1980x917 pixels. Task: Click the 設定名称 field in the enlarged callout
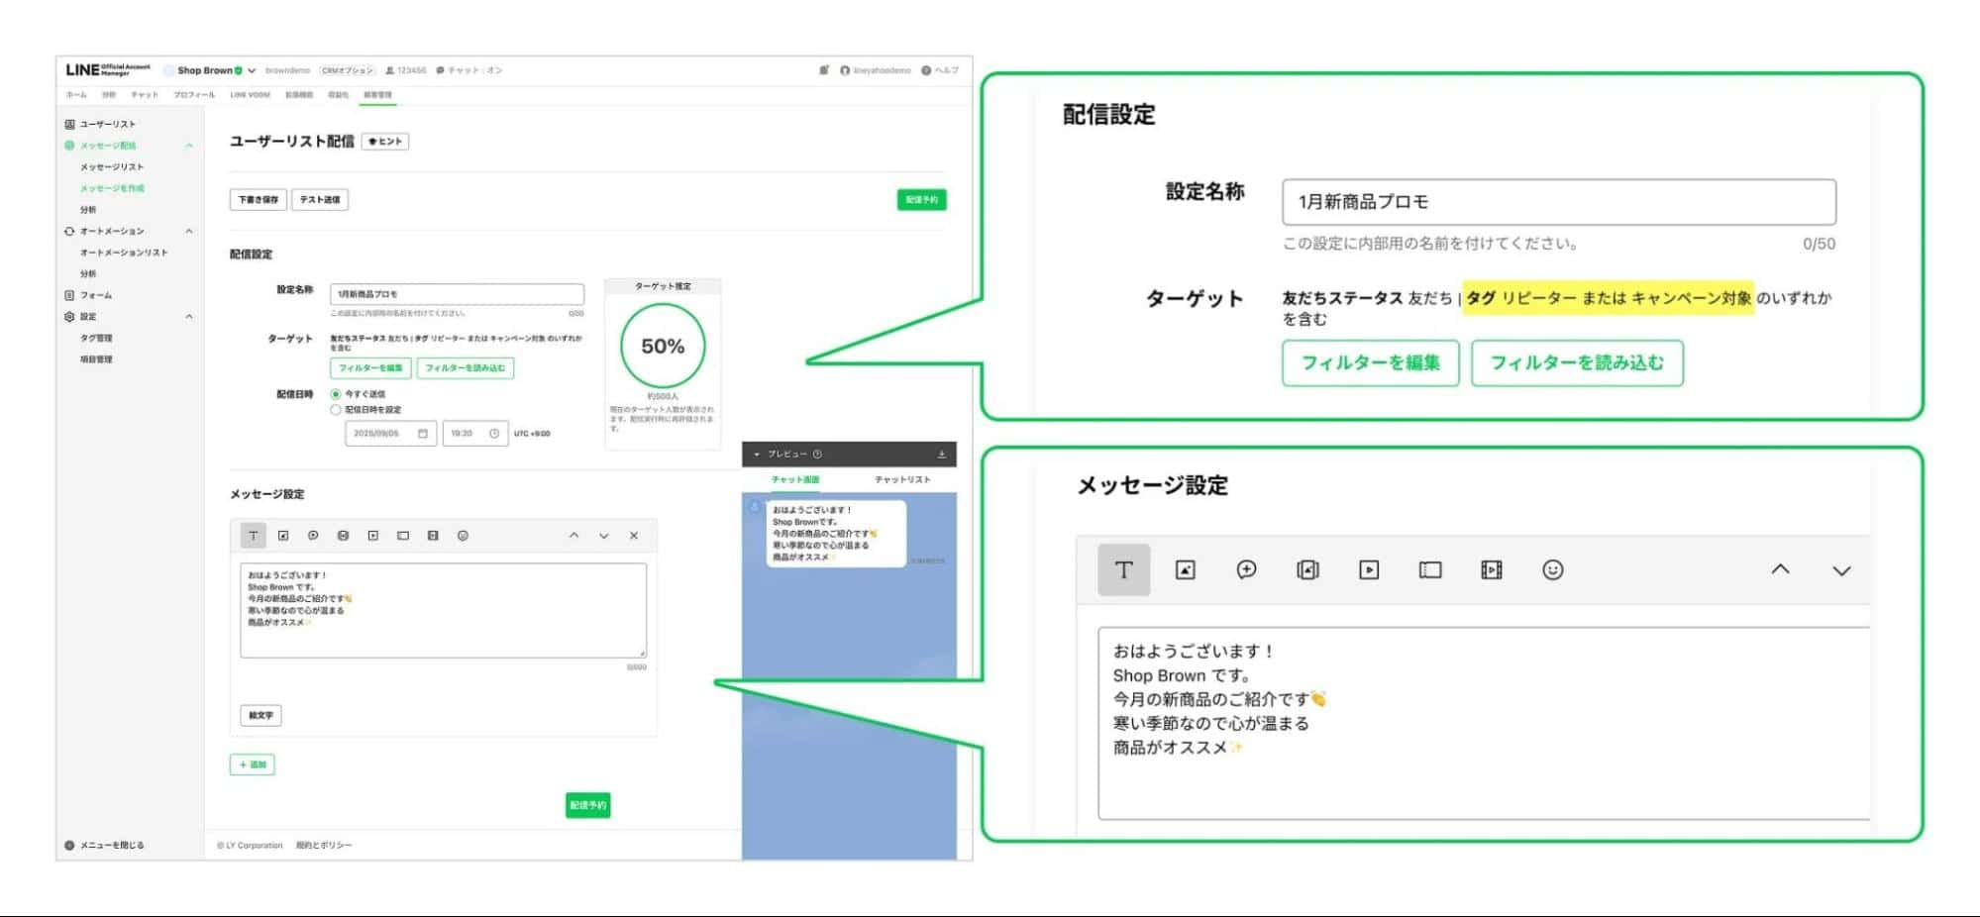[1558, 202]
